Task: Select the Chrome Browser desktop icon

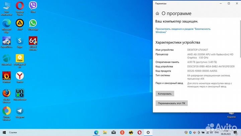Action: [x=6, y=114]
